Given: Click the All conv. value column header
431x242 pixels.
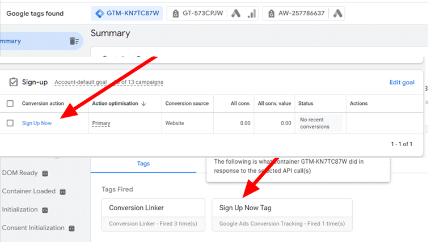Looking at the screenshot, I should click(274, 104).
